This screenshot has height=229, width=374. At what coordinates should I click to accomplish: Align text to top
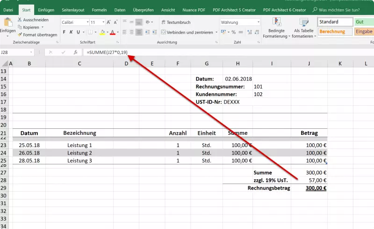pyautogui.click(x=124, y=22)
